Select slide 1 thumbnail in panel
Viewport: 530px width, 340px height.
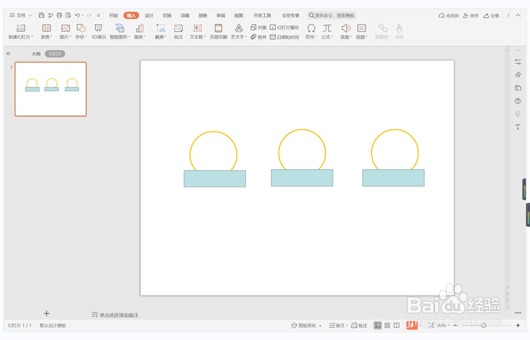51,89
